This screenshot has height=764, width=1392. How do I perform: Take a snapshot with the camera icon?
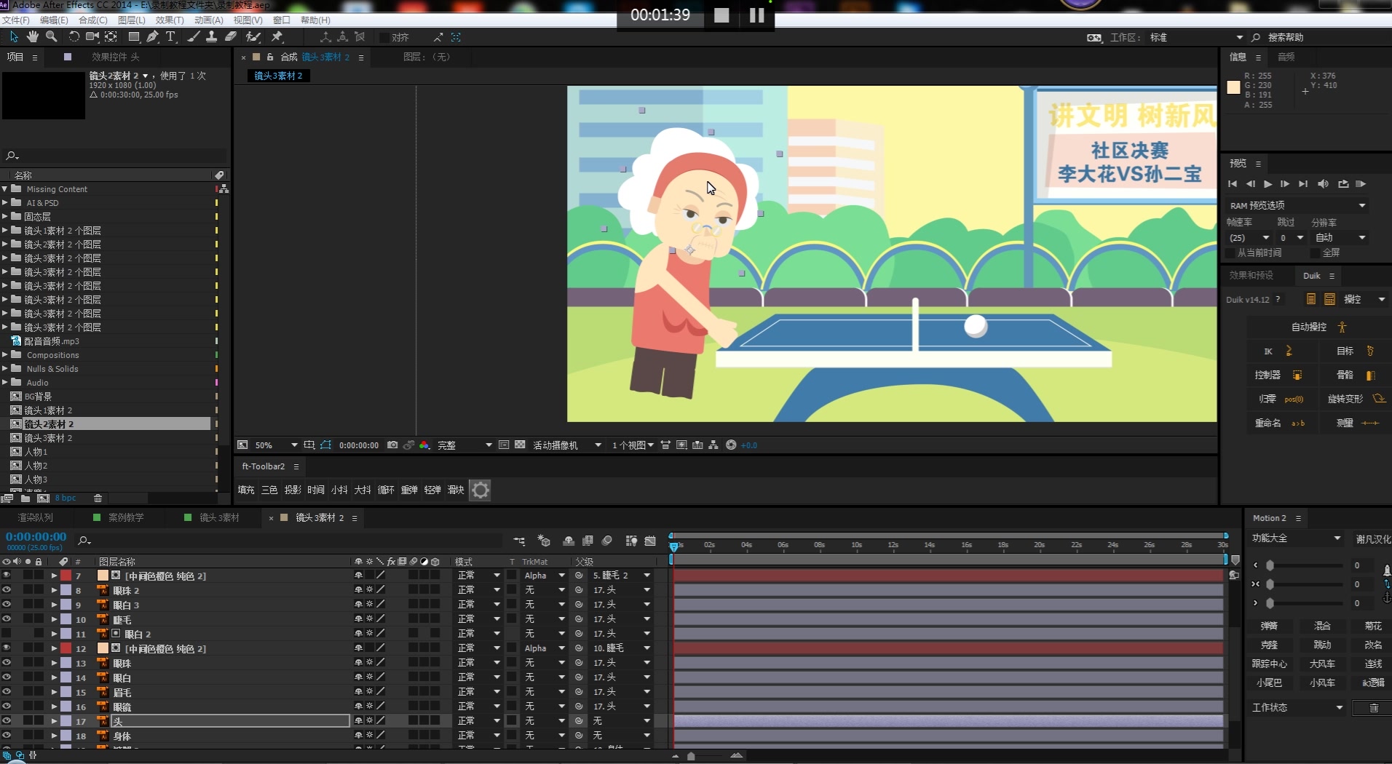click(392, 445)
